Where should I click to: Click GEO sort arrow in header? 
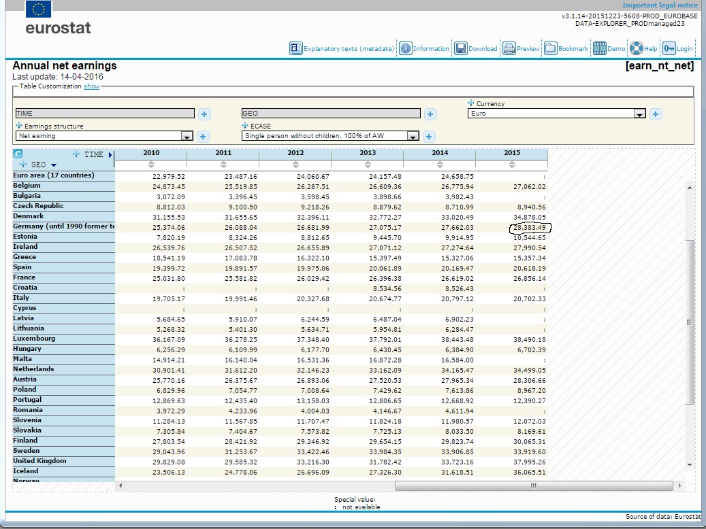click(54, 165)
